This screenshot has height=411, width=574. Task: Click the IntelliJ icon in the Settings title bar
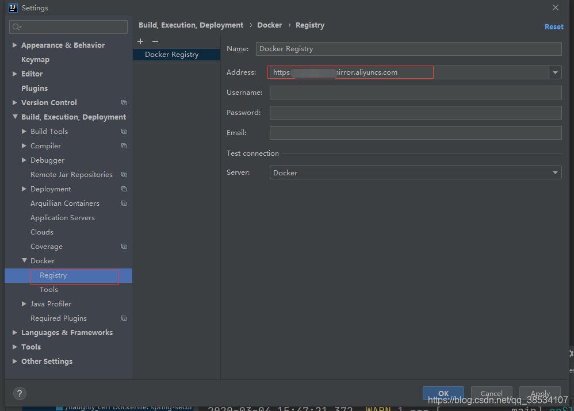pyautogui.click(x=13, y=7)
